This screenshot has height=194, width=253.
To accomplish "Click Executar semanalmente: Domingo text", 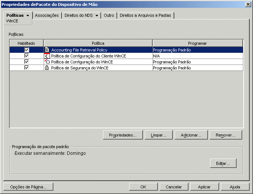I will pos(50,153).
